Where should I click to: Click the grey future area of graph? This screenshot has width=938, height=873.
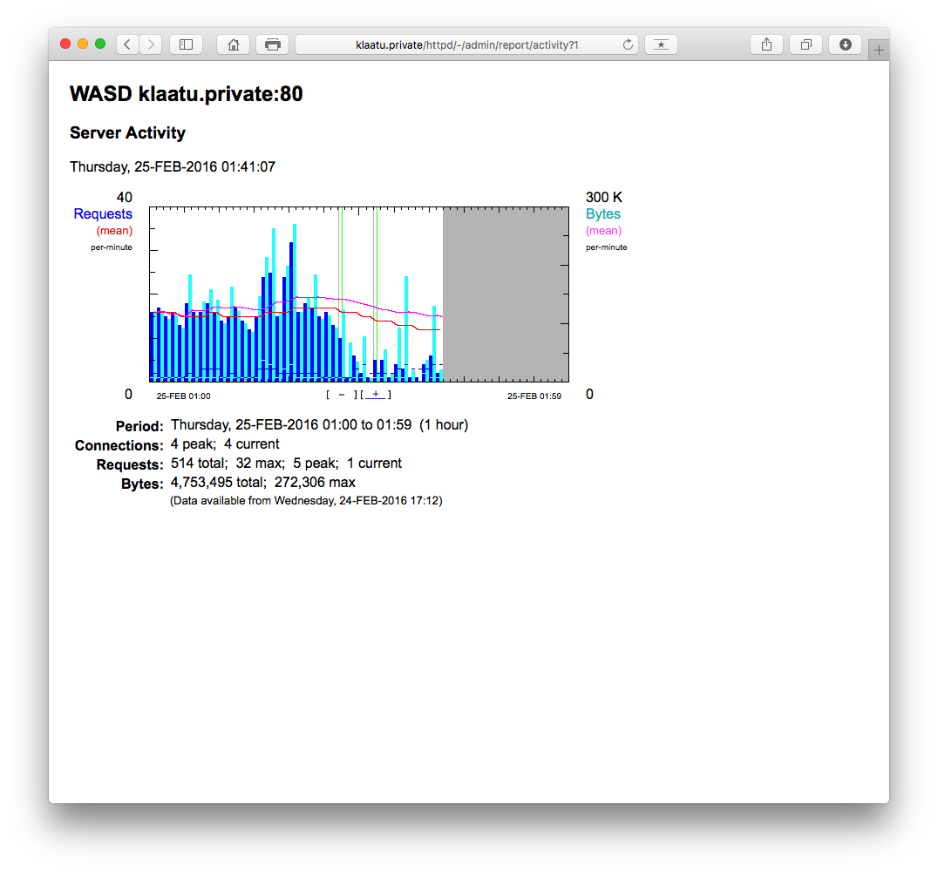click(x=506, y=294)
